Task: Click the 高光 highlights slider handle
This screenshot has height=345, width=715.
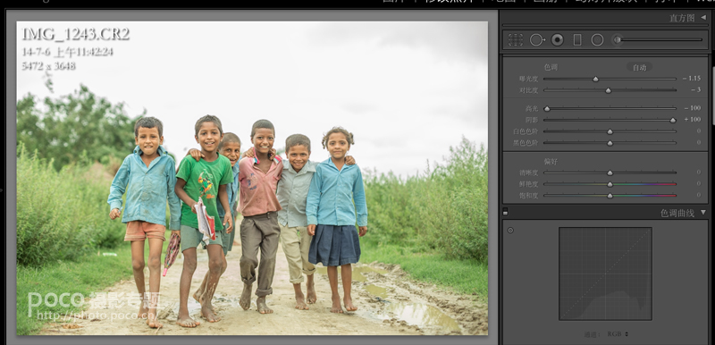Action: pos(547,109)
